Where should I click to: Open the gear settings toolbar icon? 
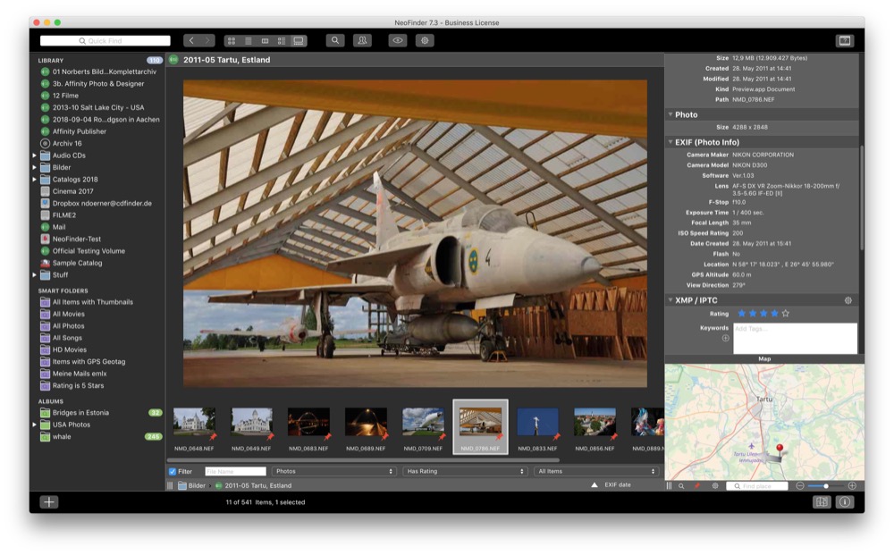click(425, 41)
